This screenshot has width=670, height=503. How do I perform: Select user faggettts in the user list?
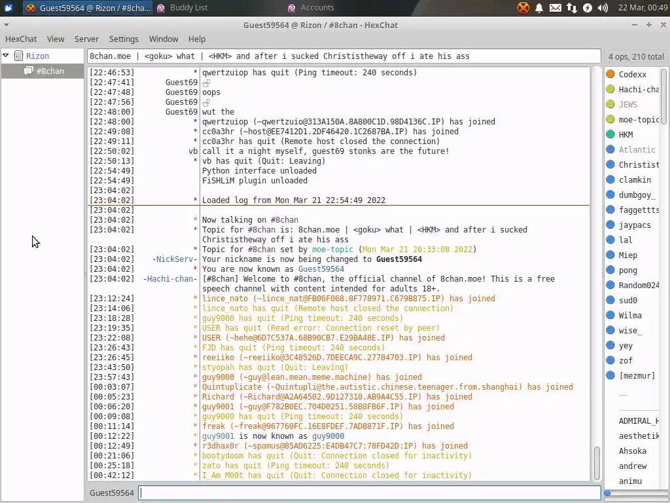pyautogui.click(x=639, y=210)
